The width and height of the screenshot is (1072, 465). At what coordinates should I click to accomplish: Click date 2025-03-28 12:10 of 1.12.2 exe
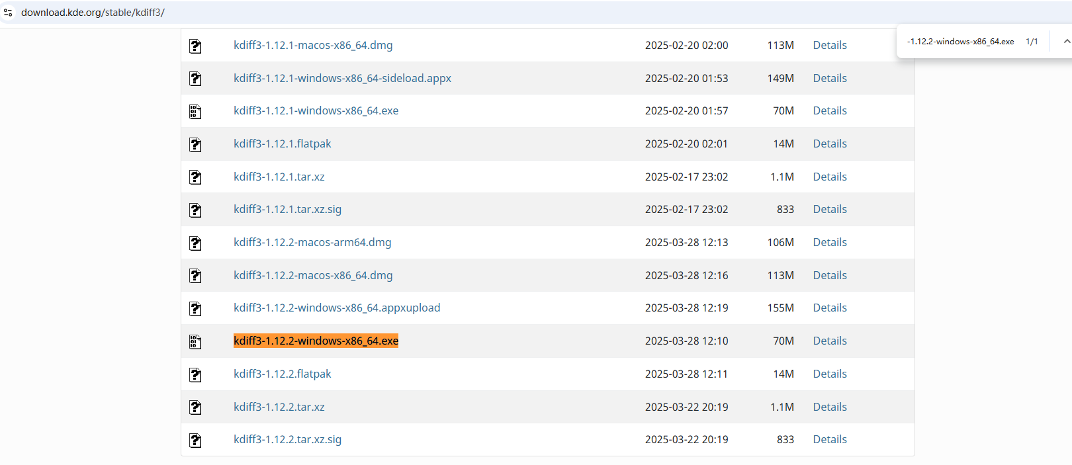(x=686, y=341)
